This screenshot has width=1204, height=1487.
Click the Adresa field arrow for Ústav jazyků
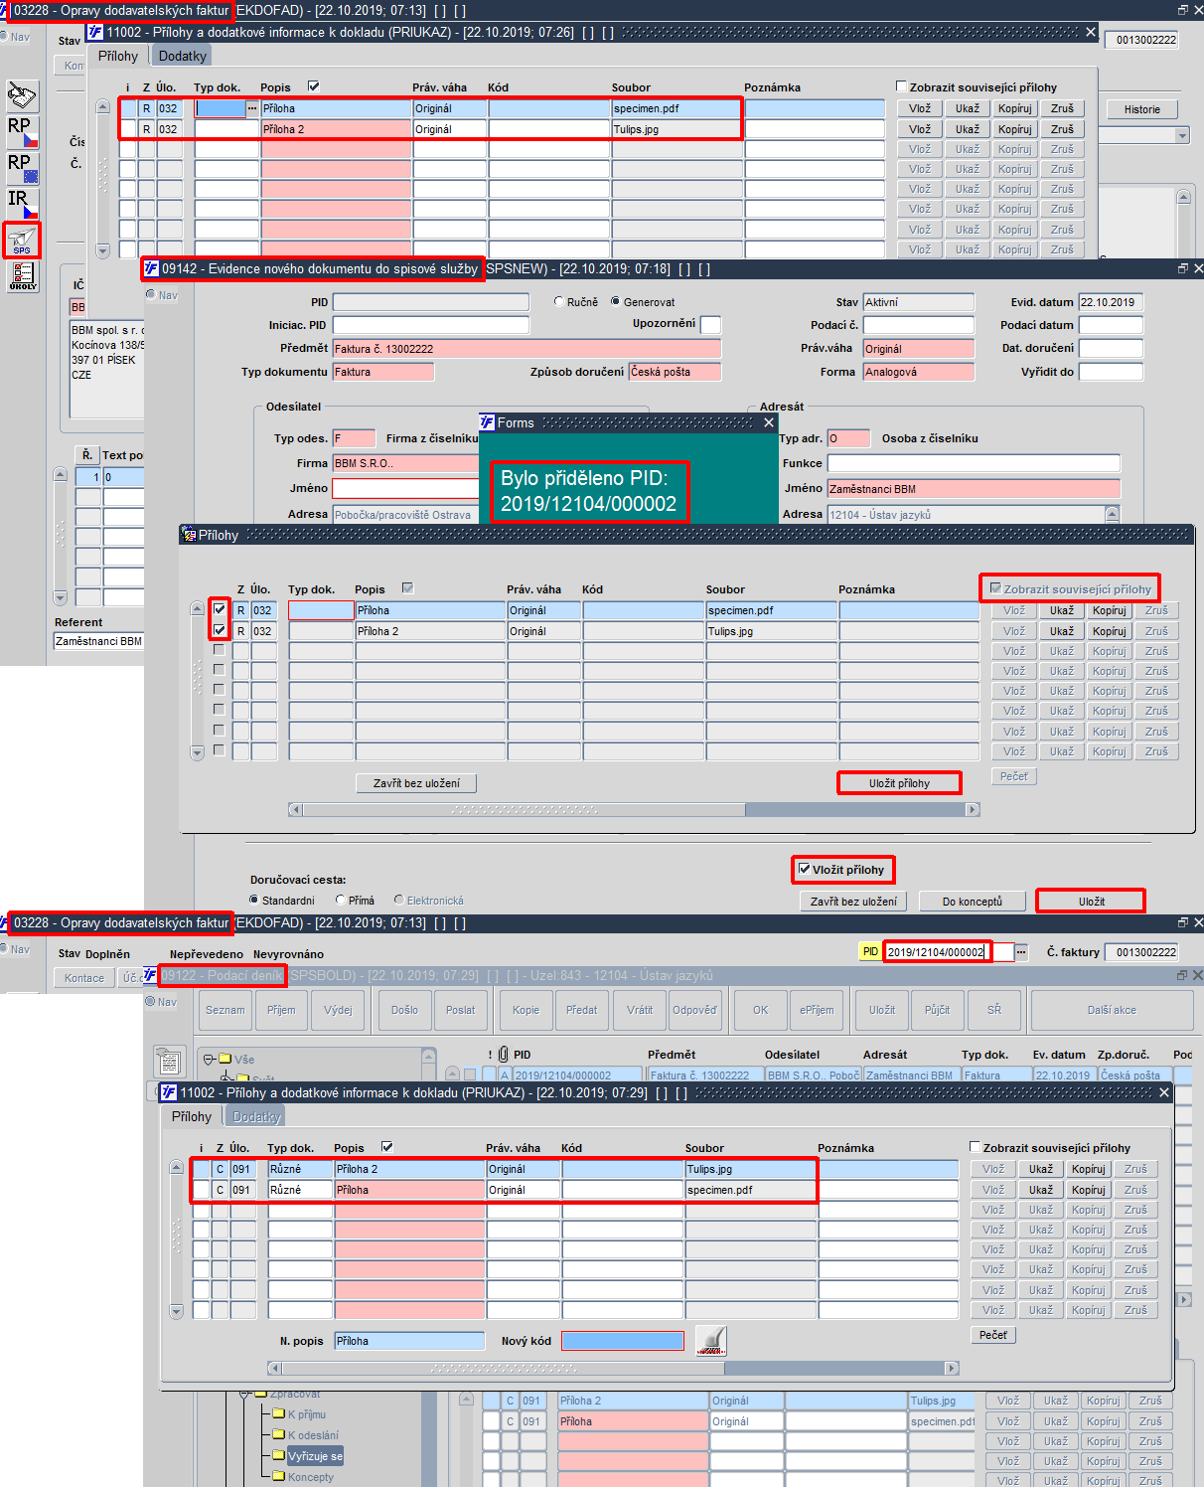tap(1113, 515)
